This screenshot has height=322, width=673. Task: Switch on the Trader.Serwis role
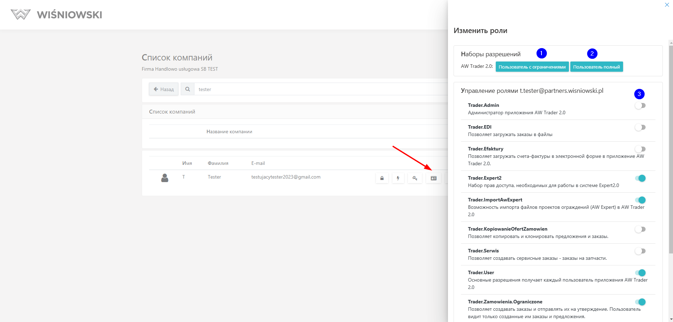coord(640,251)
